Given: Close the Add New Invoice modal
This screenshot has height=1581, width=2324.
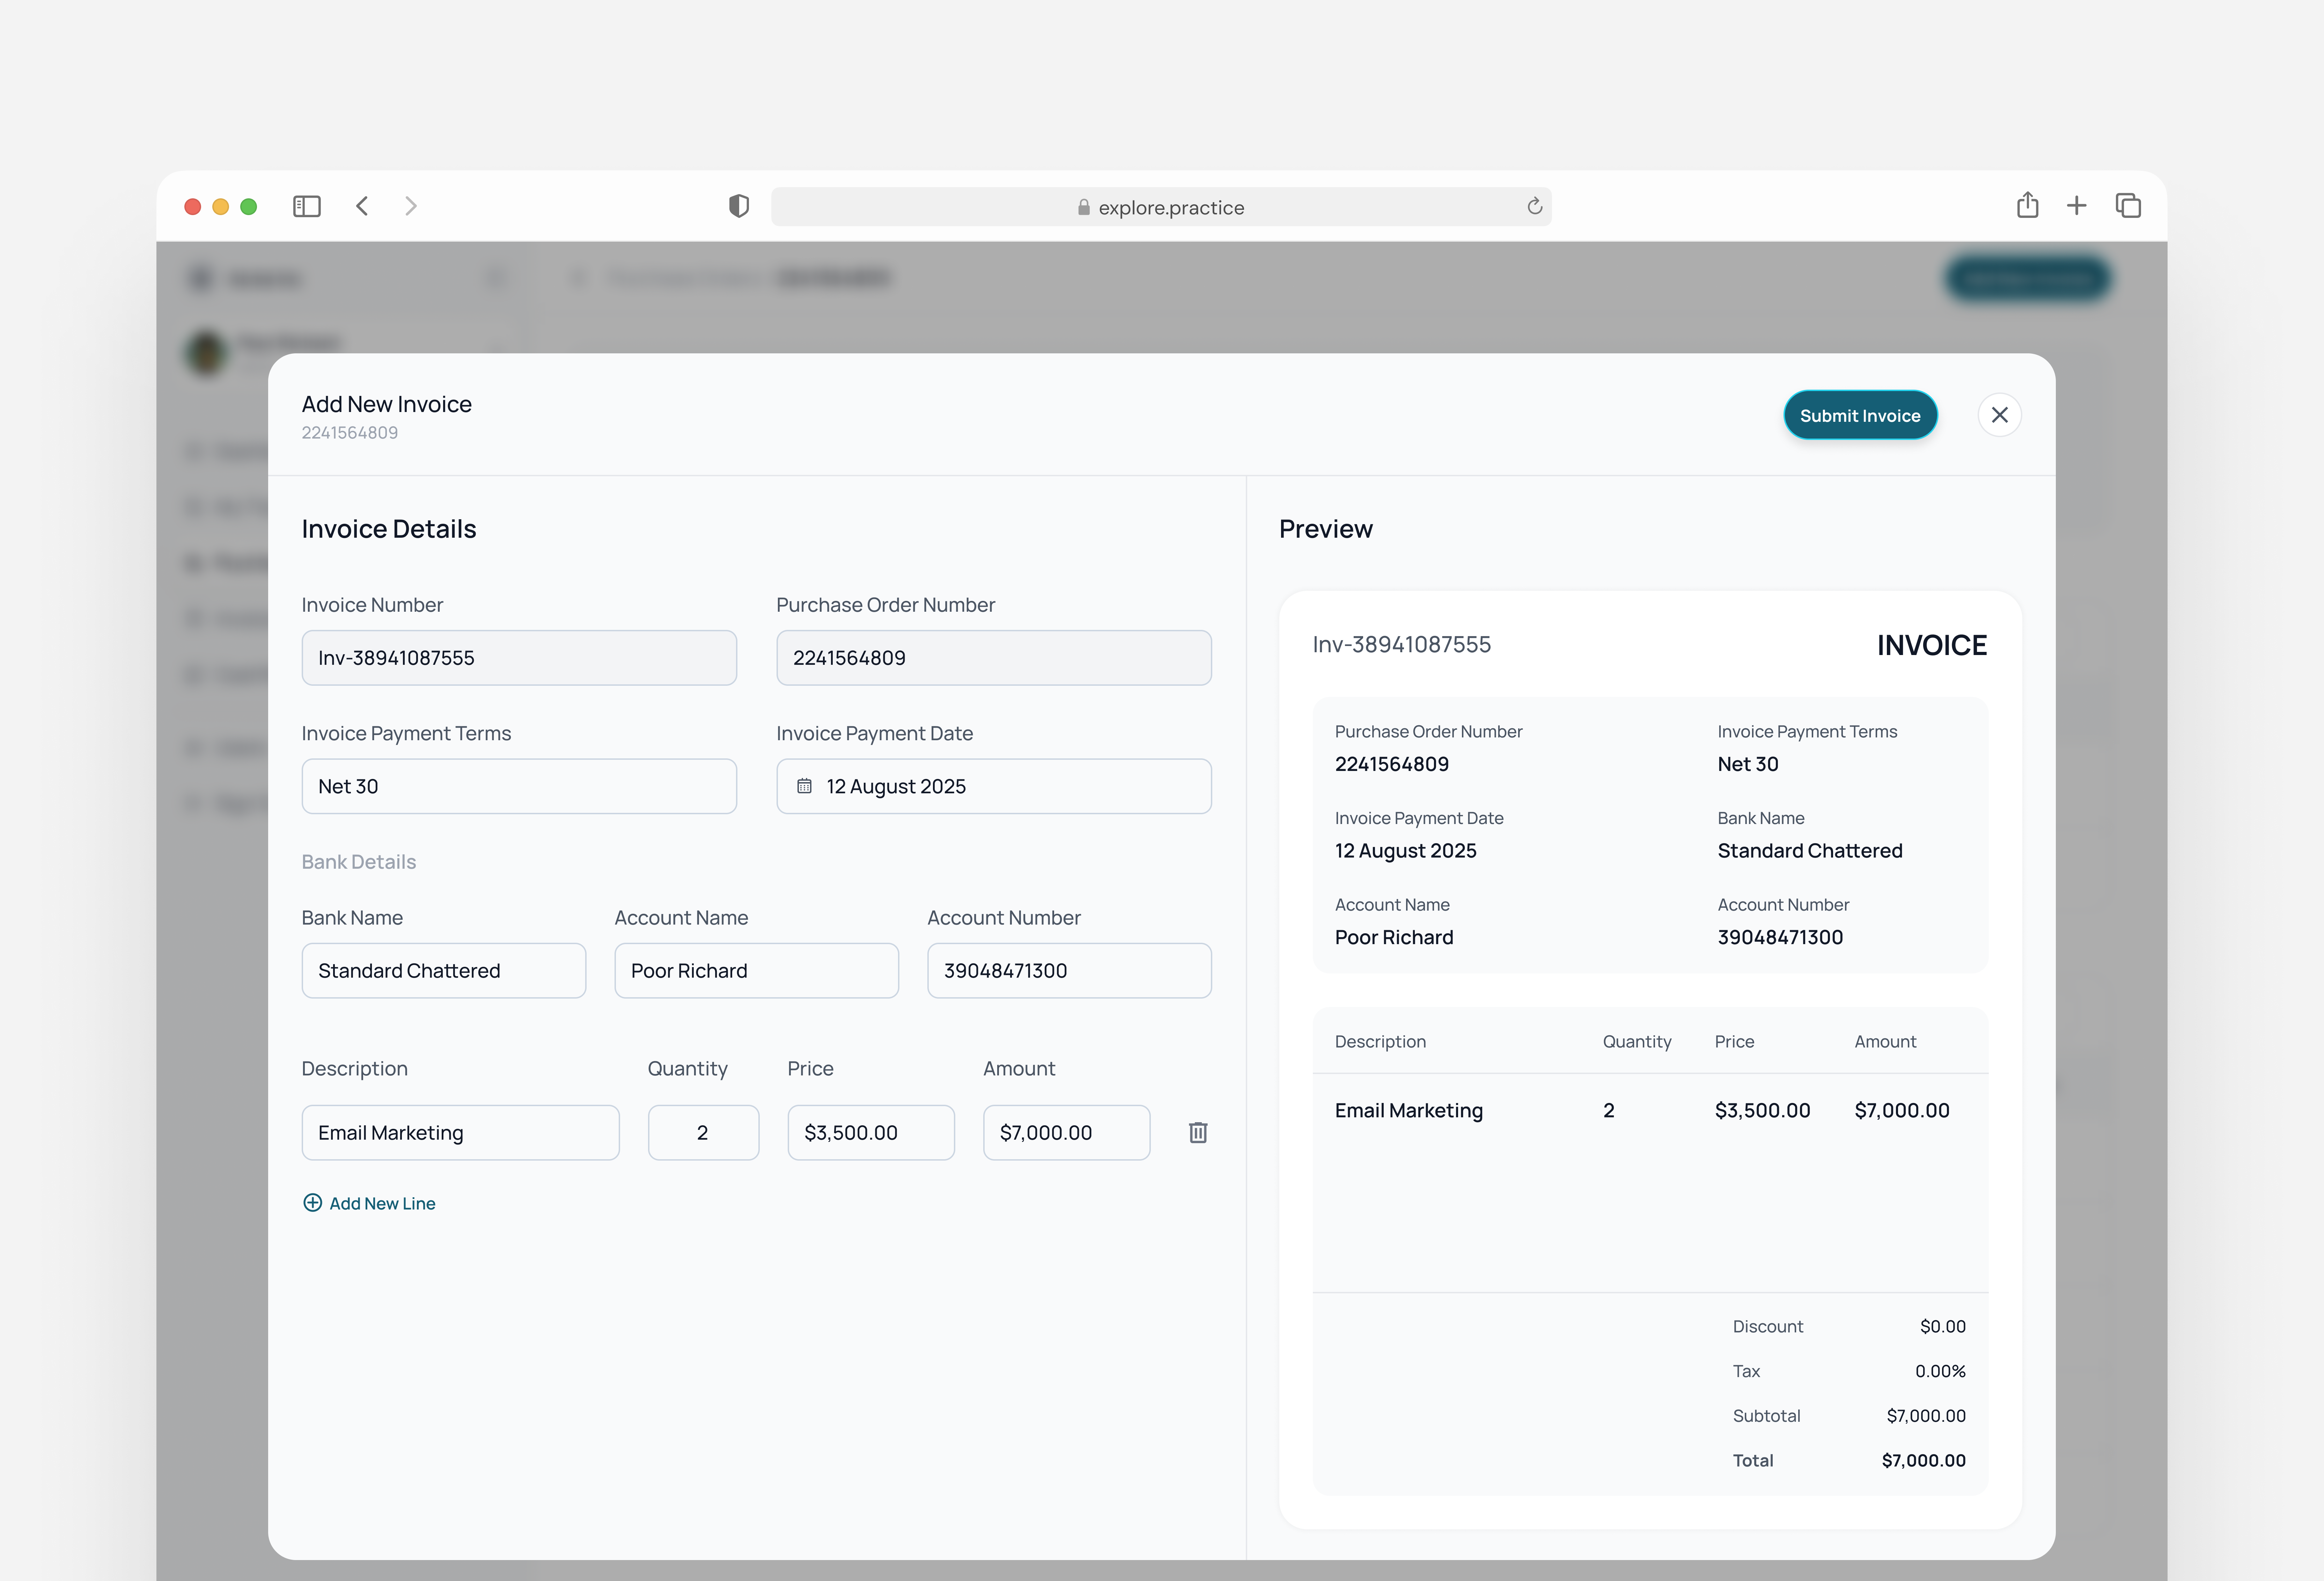Looking at the screenshot, I should (x=2000, y=414).
